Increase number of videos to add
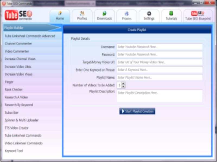This screenshot has height=162, width=217. [123, 84]
